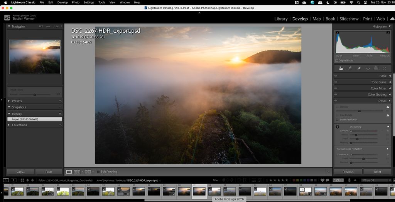Tick the Super Resolution checkbox

338,120
